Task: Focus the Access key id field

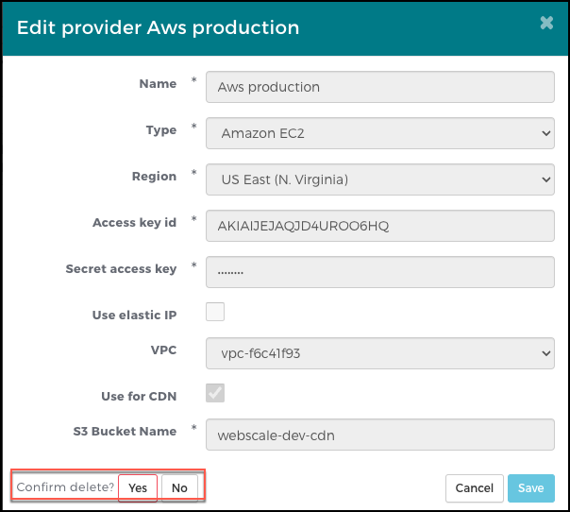Action: (379, 225)
